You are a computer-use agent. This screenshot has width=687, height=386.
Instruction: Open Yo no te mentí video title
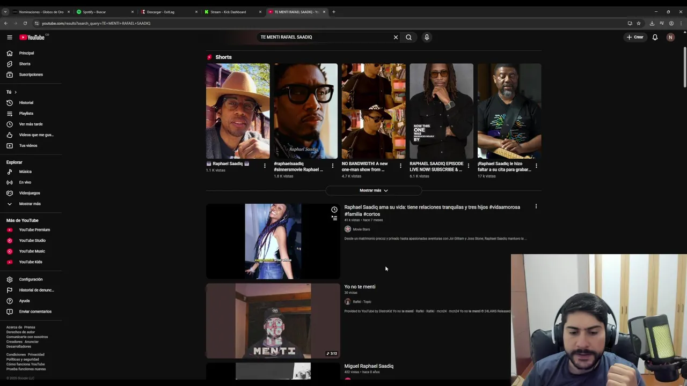click(x=360, y=287)
